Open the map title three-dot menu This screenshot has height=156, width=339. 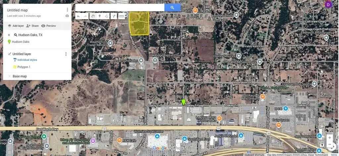point(67,10)
